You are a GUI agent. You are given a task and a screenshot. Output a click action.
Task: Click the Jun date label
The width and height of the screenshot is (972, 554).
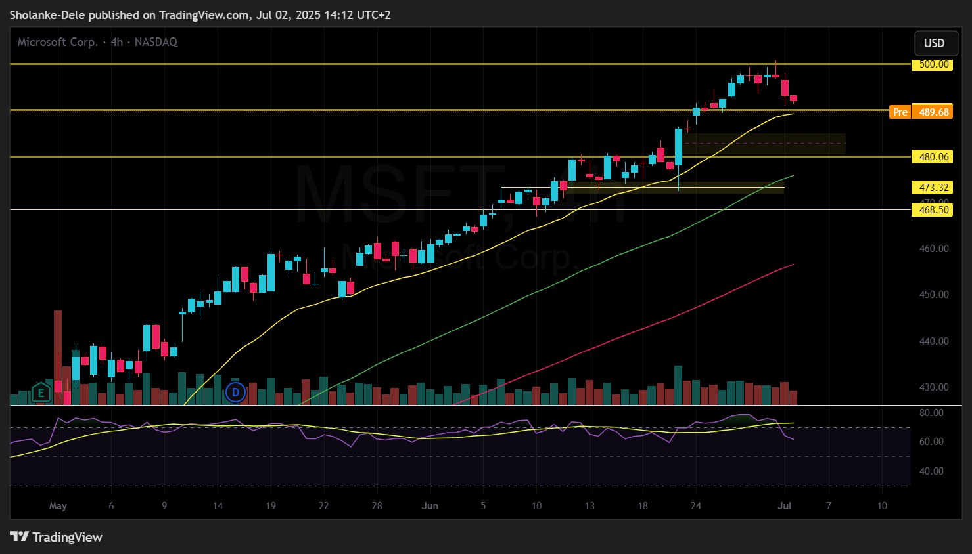tap(430, 506)
